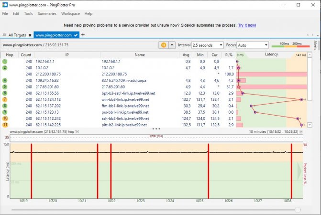Click the hop 8 latency point on graph
This screenshot has height=215, width=321.
[251, 106]
